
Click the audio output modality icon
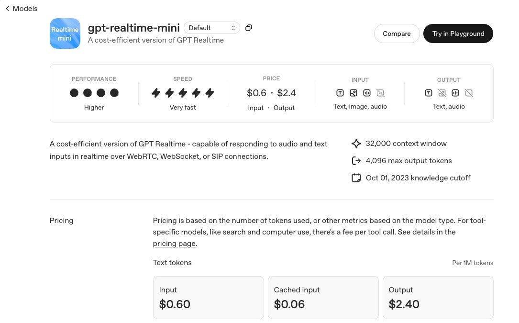[x=455, y=93]
